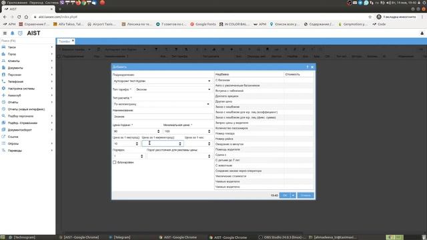Open the arrow dropdown beside OK button
427x240 pixels.
[x=294, y=195]
